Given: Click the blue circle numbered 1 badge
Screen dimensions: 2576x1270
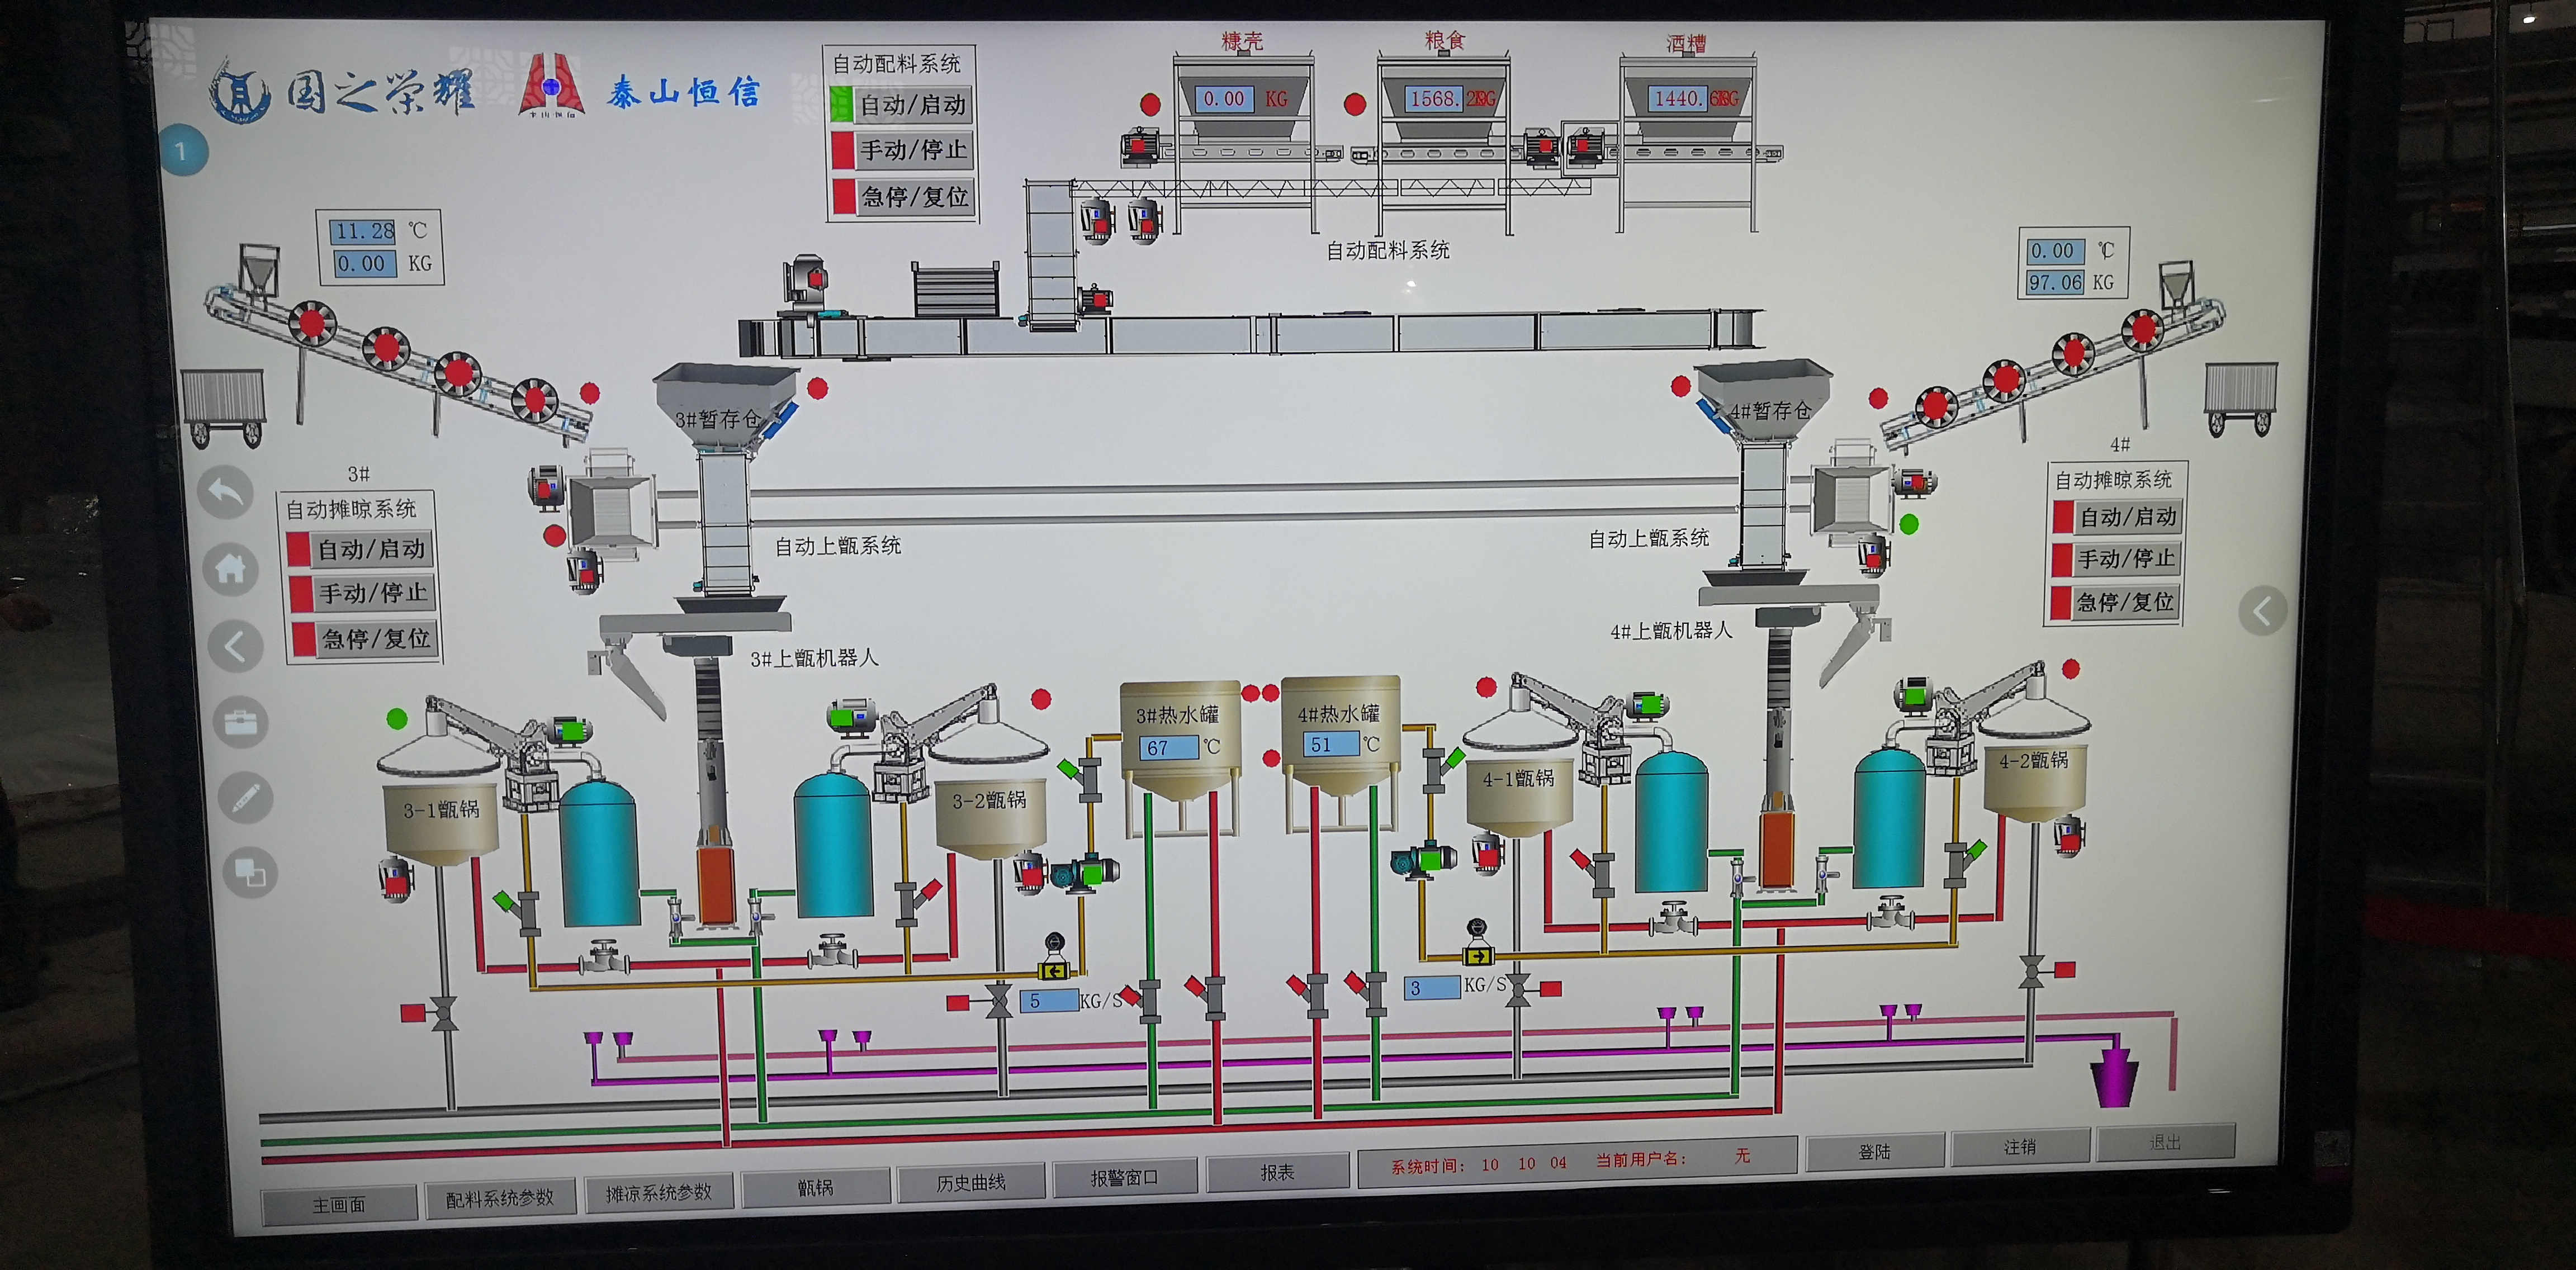Looking at the screenshot, I should point(182,152).
